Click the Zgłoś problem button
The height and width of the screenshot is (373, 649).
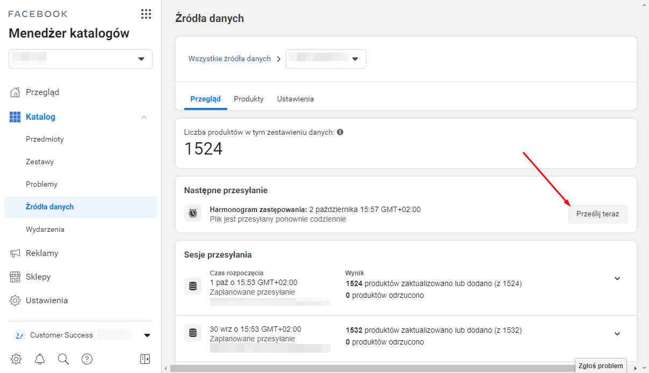(601, 366)
